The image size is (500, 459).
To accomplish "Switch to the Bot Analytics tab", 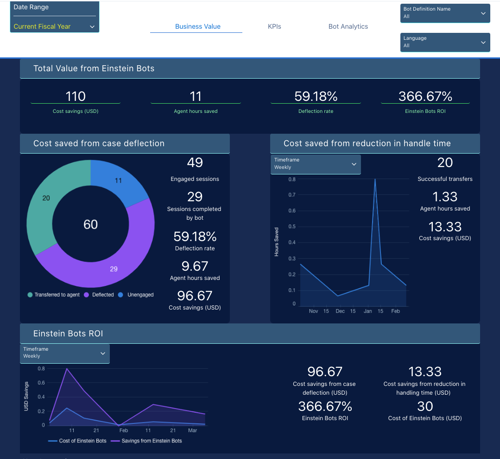I will 348,26.
